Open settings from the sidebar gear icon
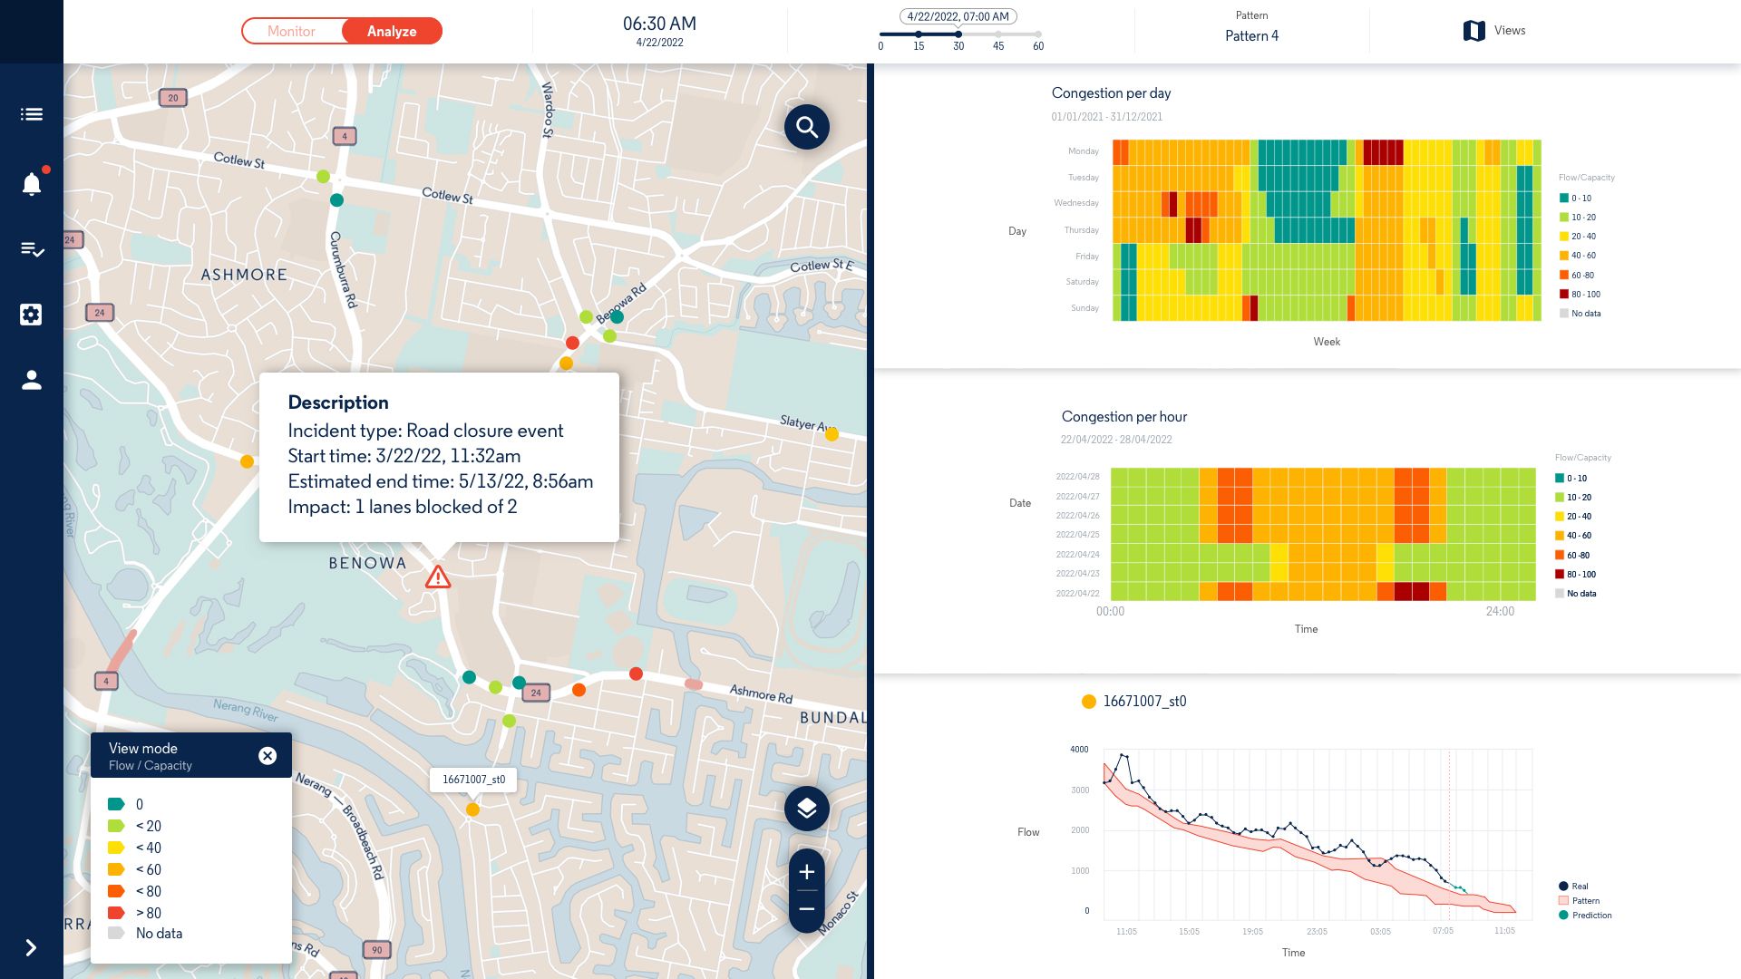 (x=31, y=315)
